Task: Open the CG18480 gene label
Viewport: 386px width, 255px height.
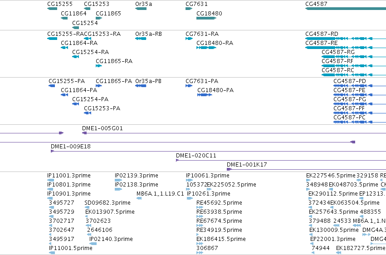Action: [x=209, y=13]
